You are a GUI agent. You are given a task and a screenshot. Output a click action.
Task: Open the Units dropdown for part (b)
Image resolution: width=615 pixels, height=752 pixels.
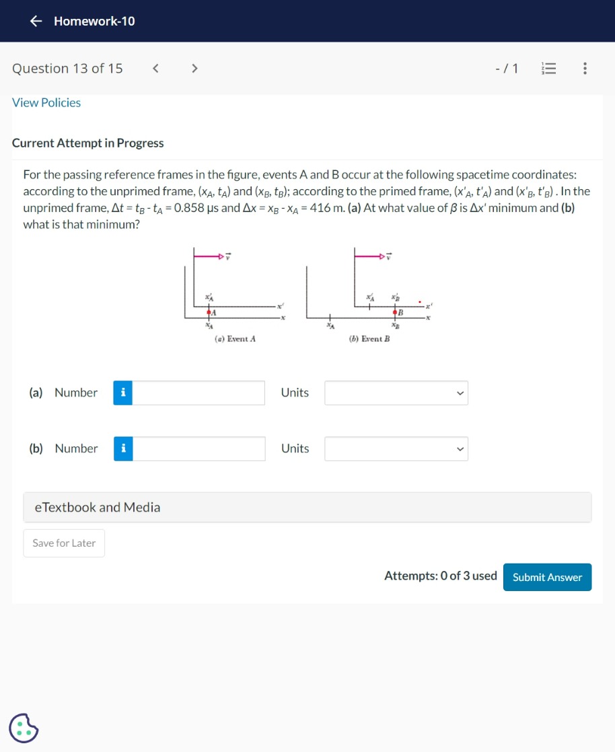(396, 448)
